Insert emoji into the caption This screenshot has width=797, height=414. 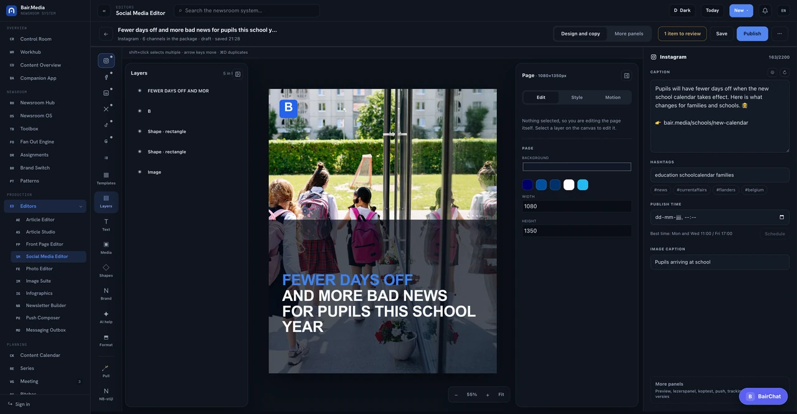tap(772, 72)
